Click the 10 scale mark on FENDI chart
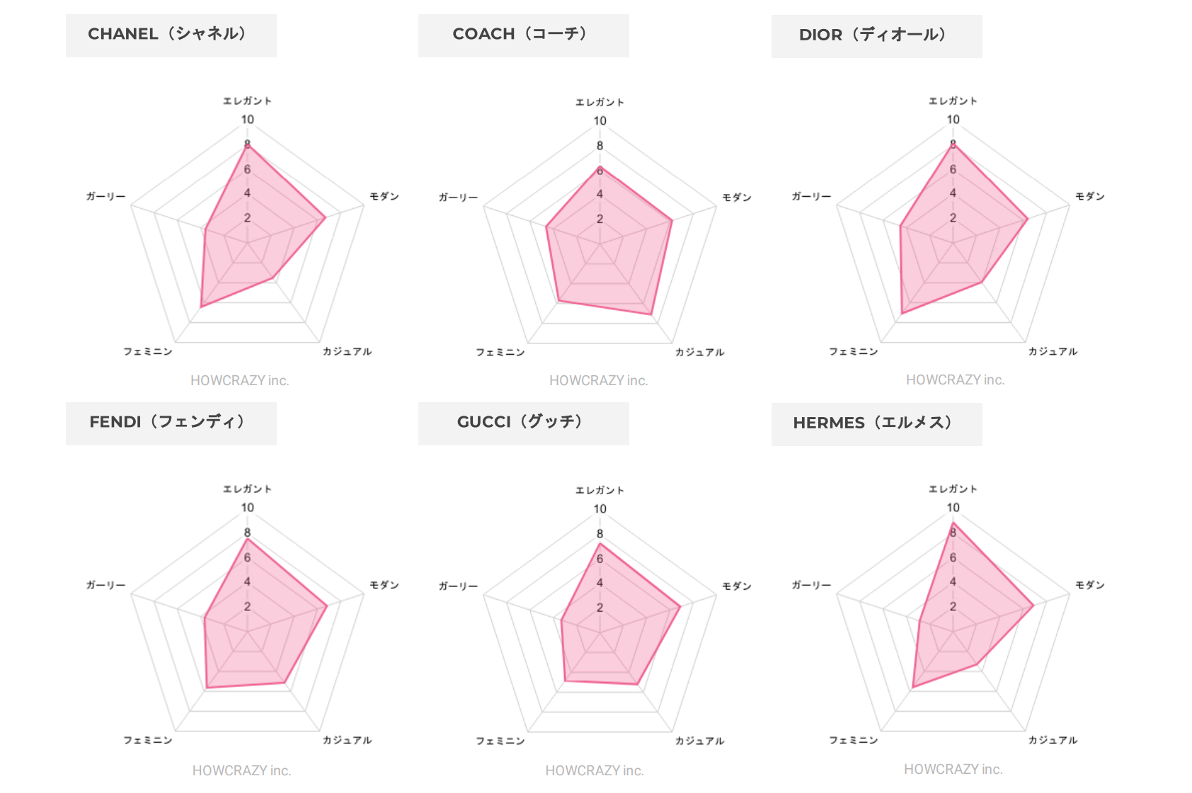The image size is (1192, 793). pyautogui.click(x=247, y=508)
